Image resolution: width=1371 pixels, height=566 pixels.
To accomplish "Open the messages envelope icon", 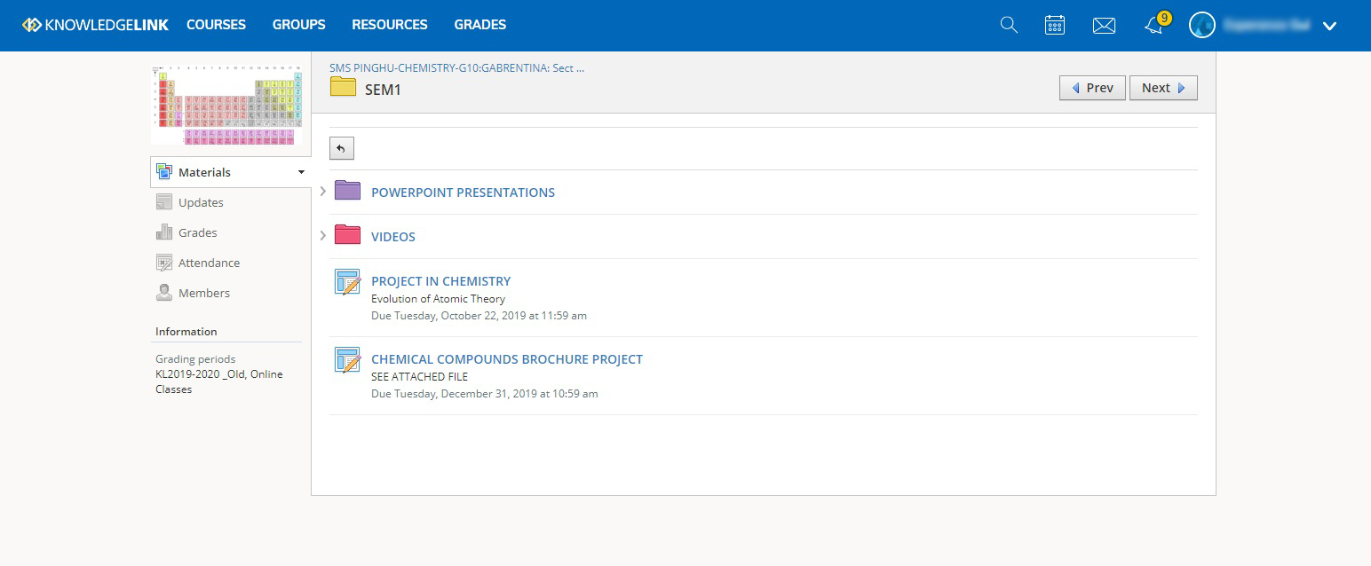I will pyautogui.click(x=1104, y=26).
